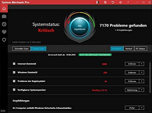Open settings gear icon in title bar
Viewport: 152px width, 113px height.
click(x=120, y=2)
